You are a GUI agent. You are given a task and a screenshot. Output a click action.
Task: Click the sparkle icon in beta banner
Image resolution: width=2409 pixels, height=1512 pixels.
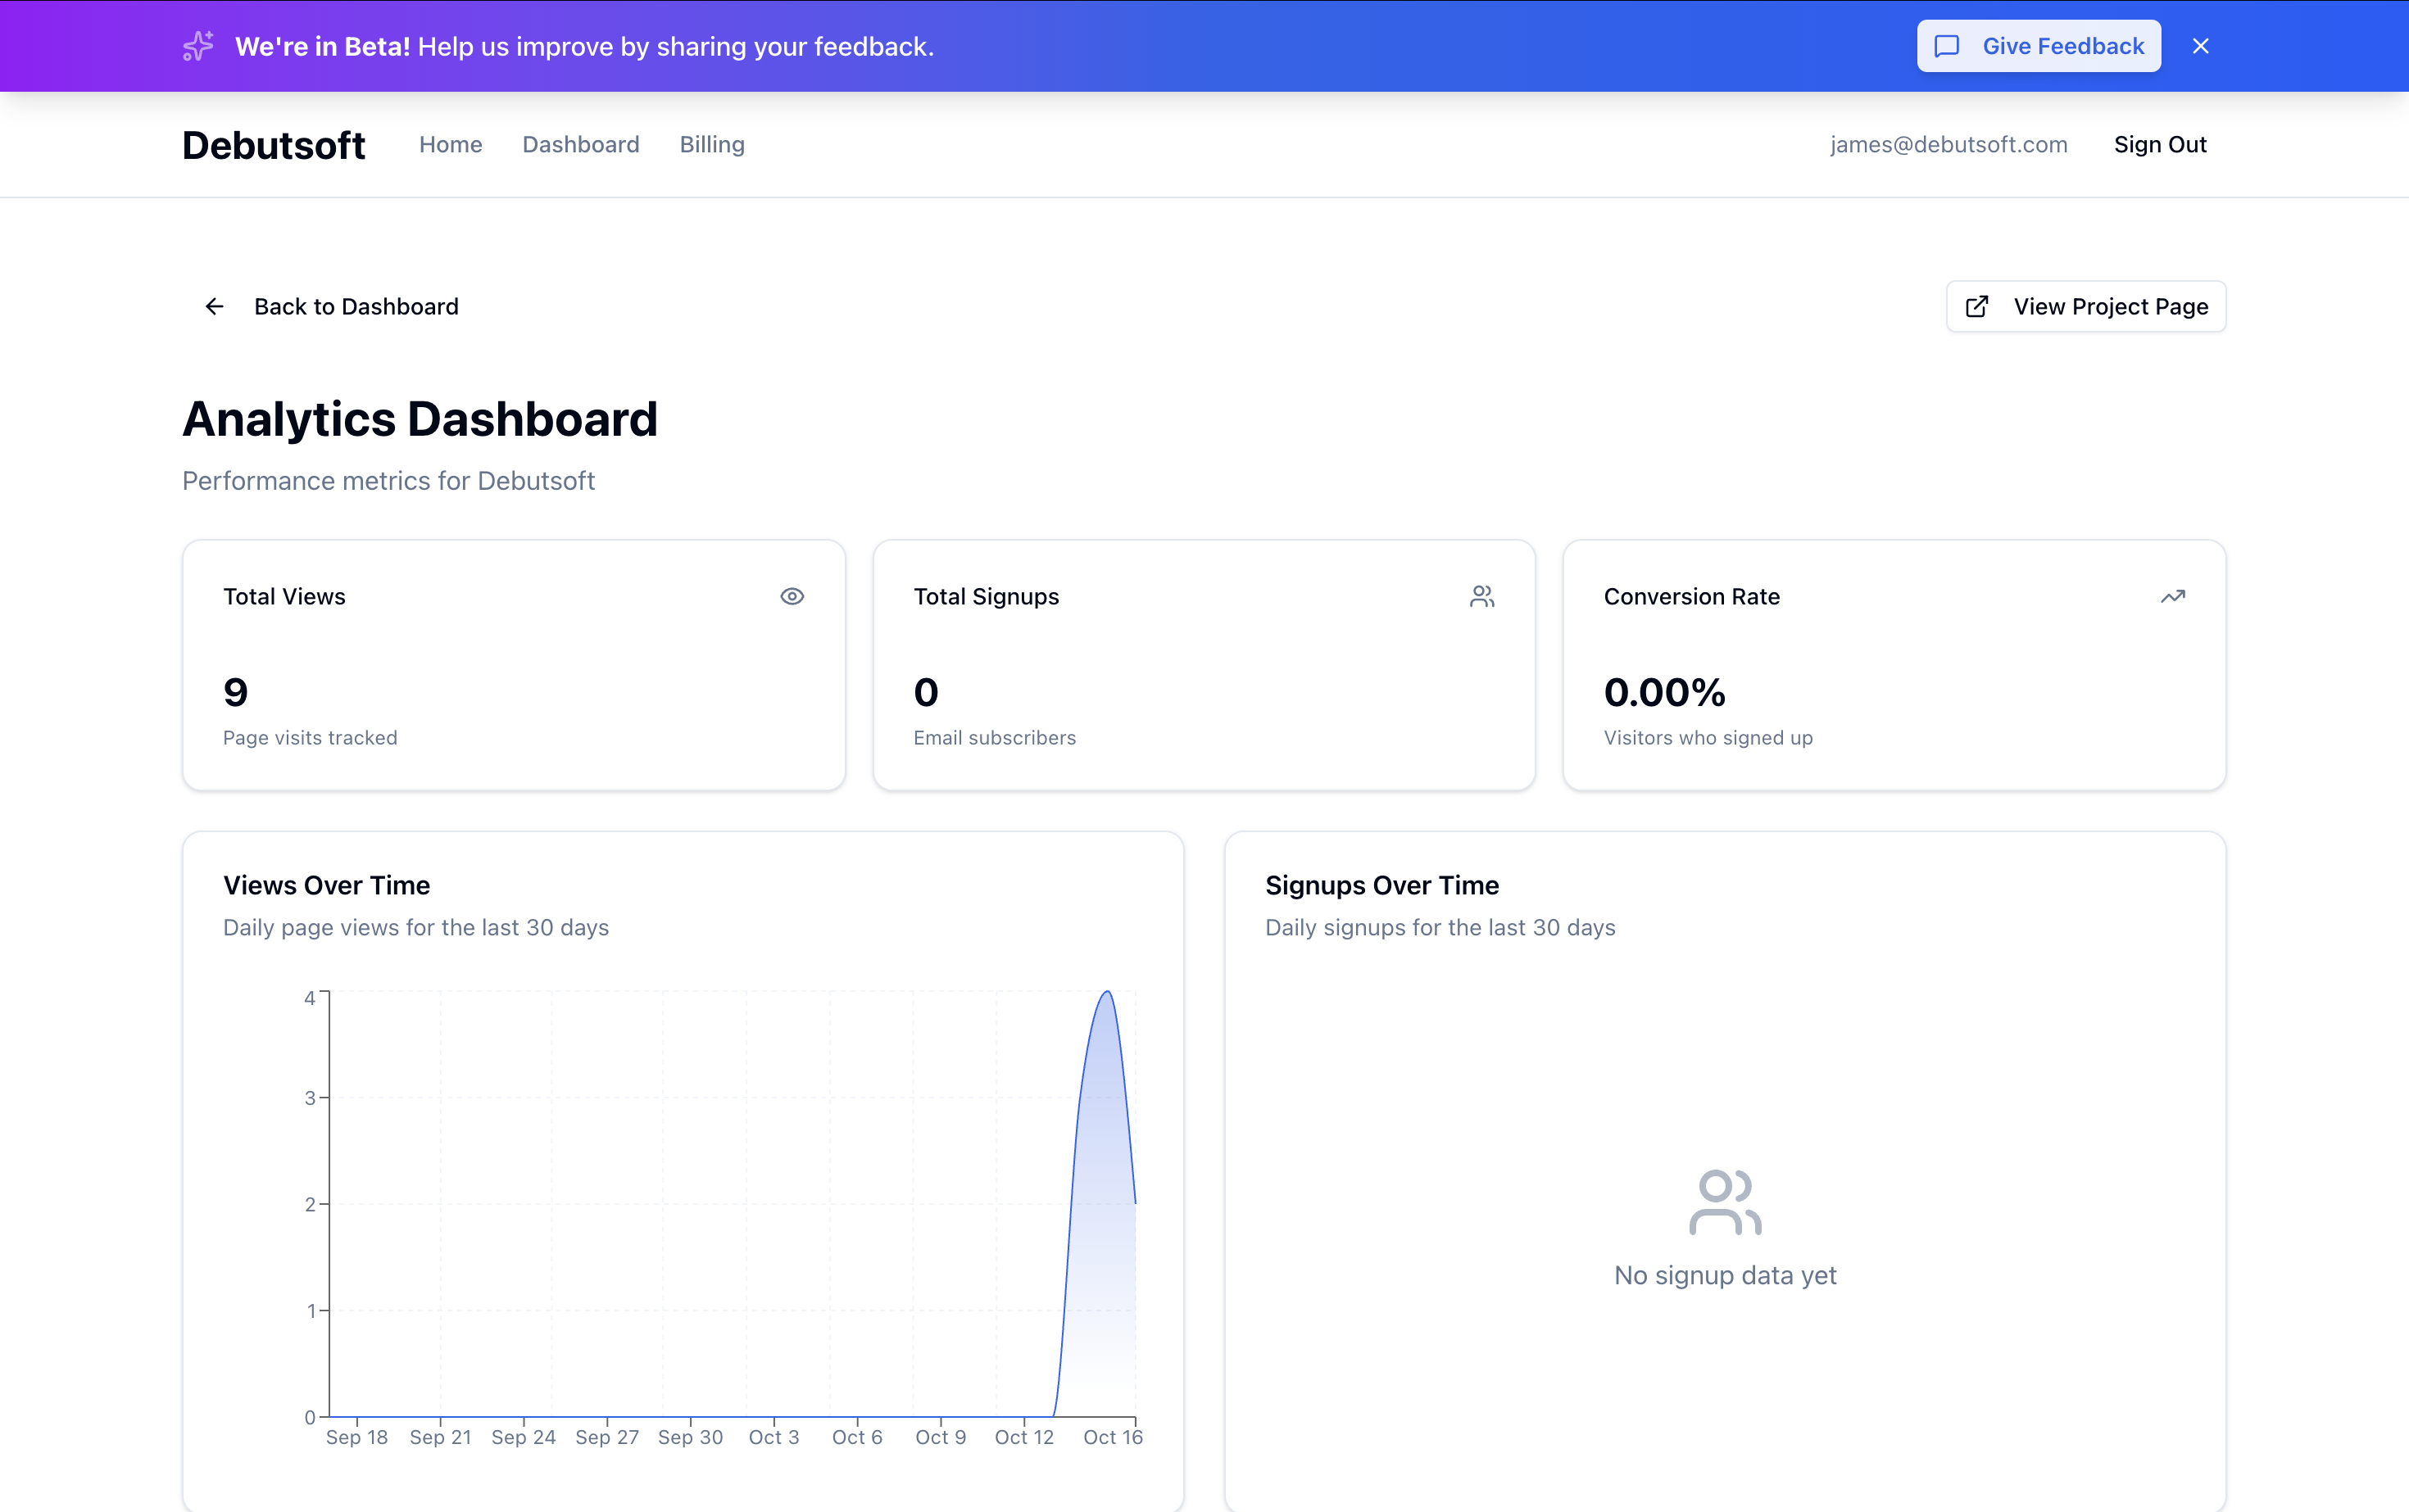[198, 46]
